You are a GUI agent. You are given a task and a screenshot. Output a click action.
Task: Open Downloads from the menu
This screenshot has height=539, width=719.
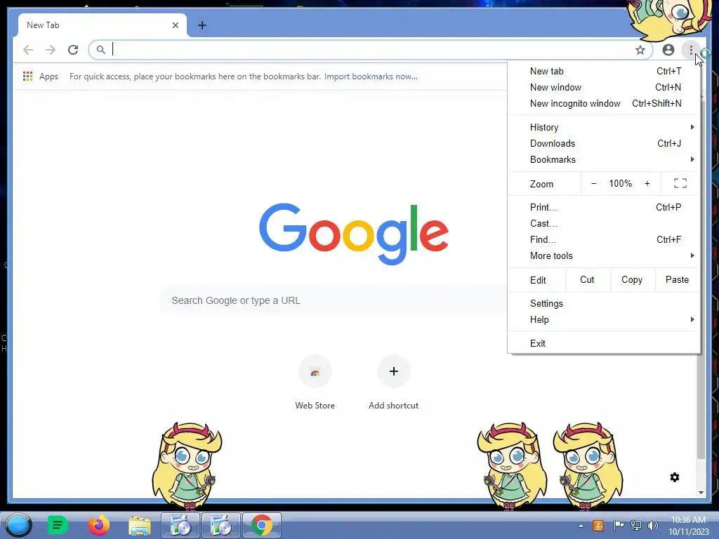click(x=605, y=143)
